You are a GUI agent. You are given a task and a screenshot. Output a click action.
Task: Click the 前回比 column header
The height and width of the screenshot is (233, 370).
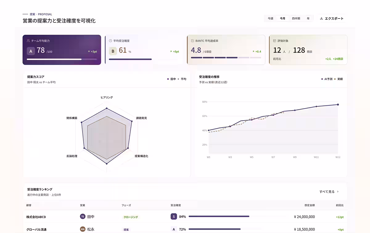coord(340,205)
